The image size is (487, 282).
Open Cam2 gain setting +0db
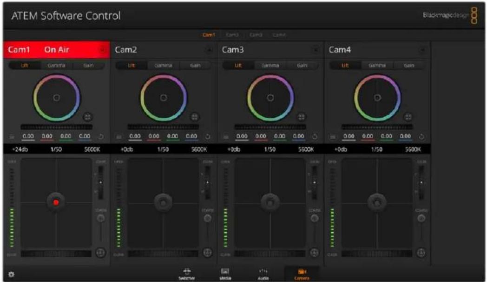click(127, 149)
